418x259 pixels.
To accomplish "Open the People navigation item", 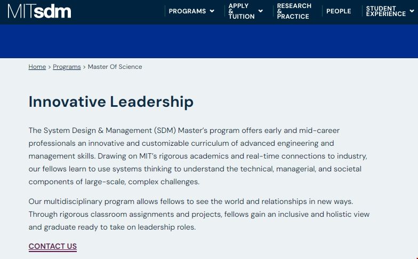I will [339, 11].
